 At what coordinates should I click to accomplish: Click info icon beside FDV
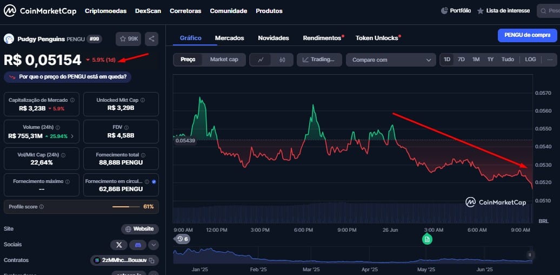pyautogui.click(x=126, y=127)
